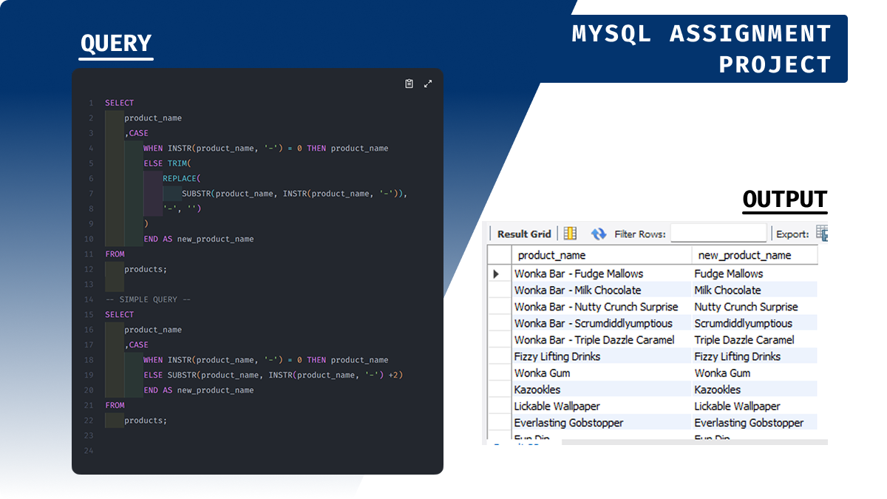Click the ',CASE' keyword on line 17
The image size is (887, 499).
[x=136, y=345]
